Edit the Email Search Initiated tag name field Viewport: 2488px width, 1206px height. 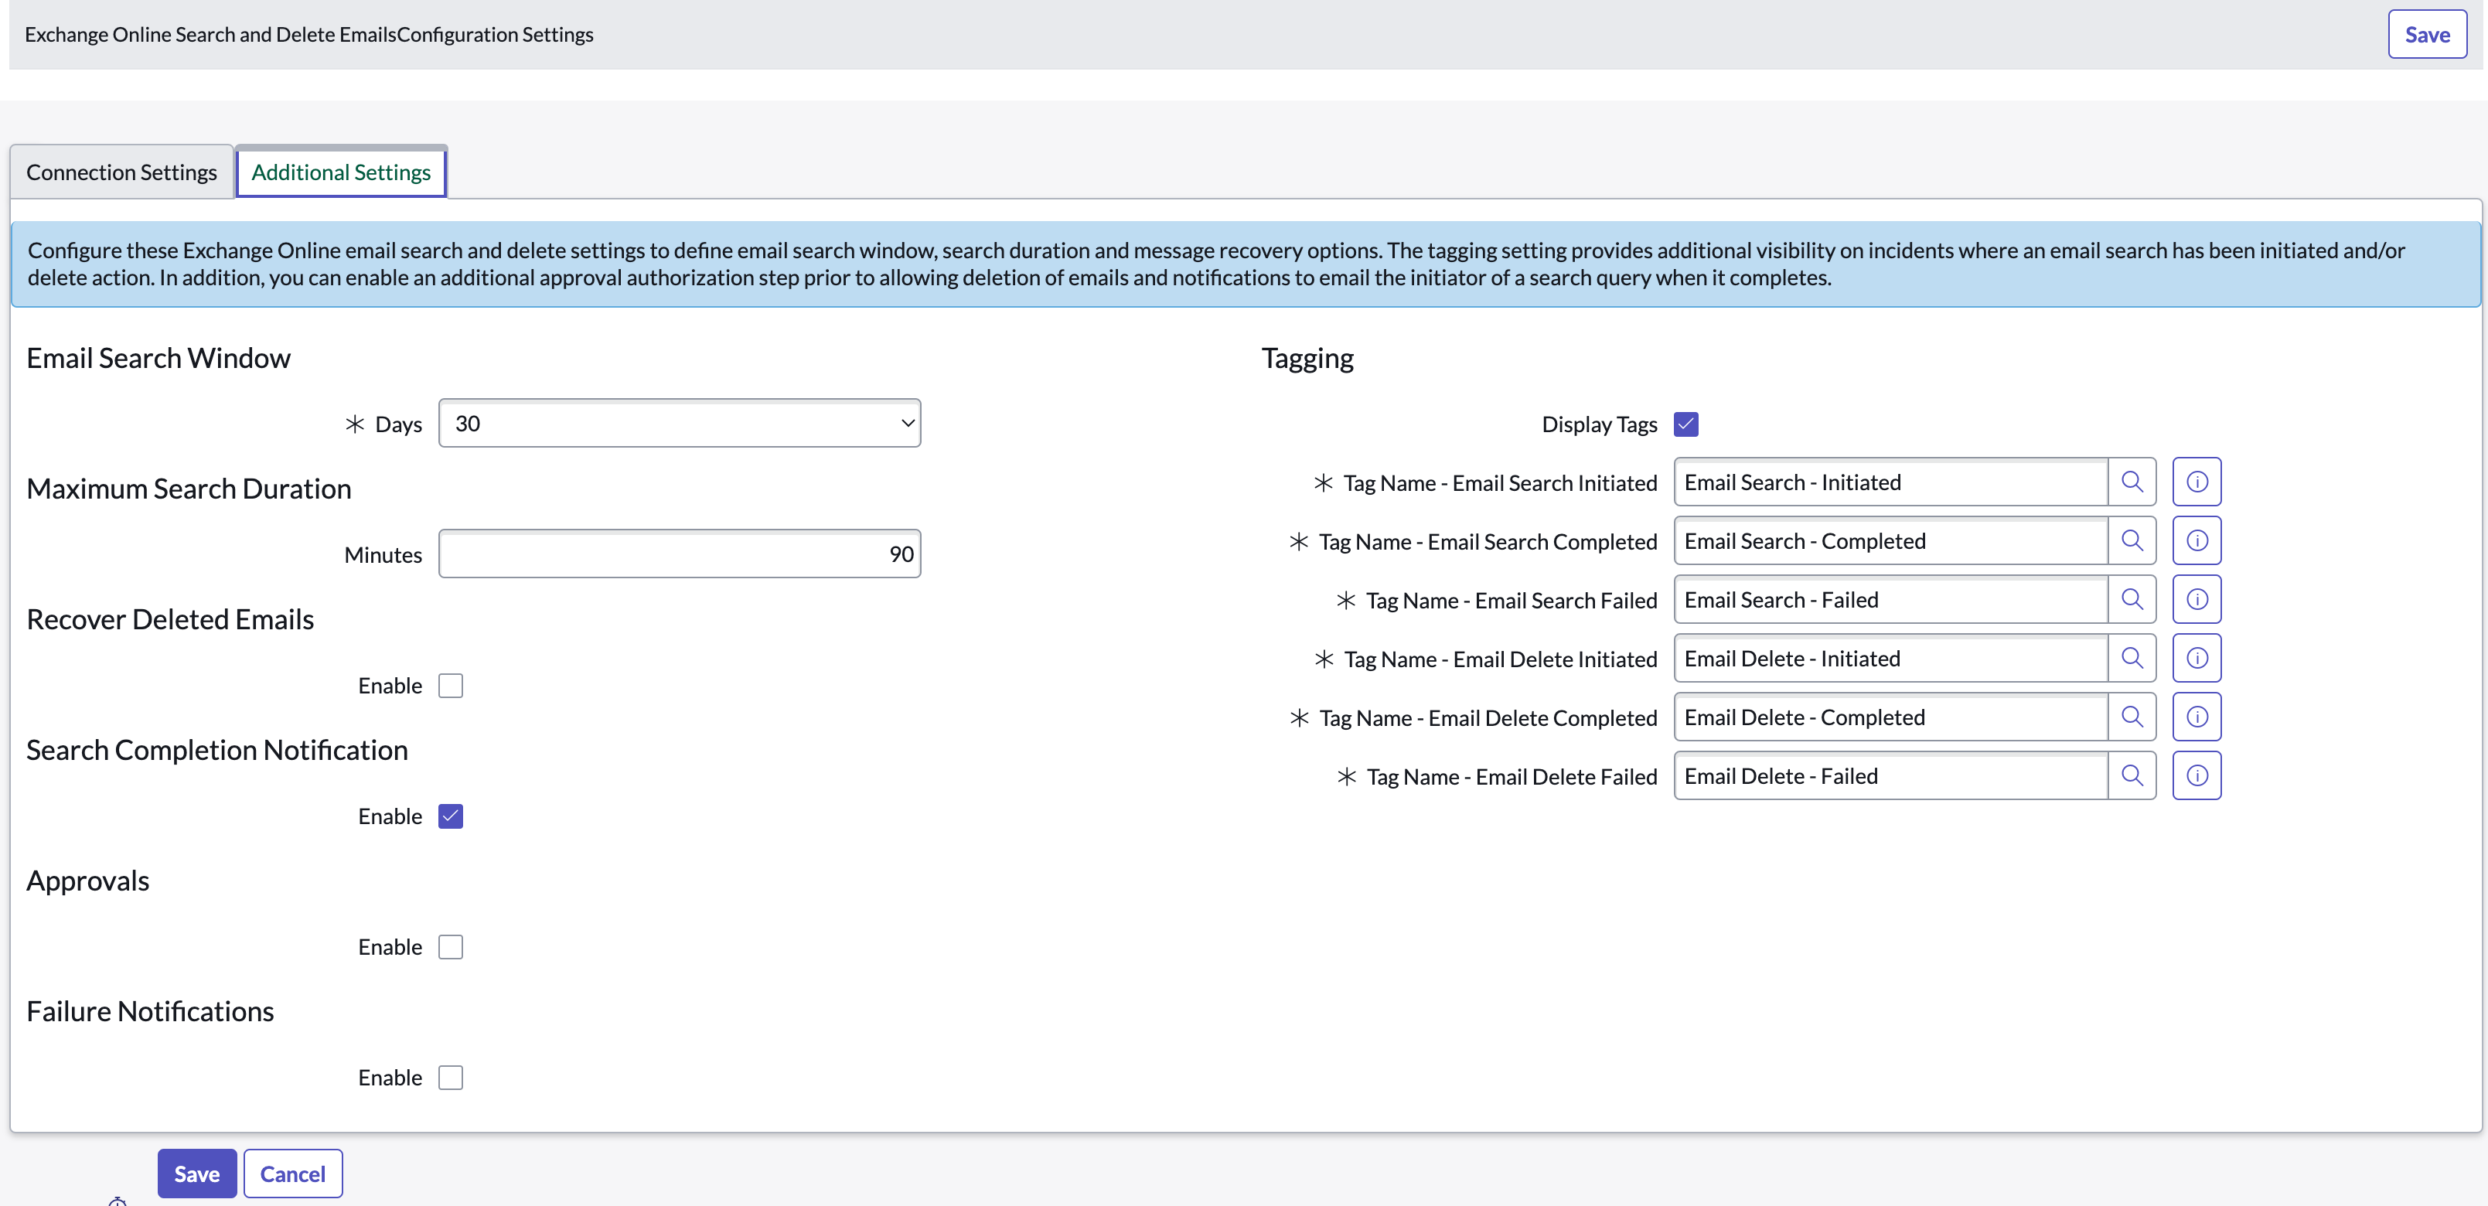click(x=1890, y=482)
